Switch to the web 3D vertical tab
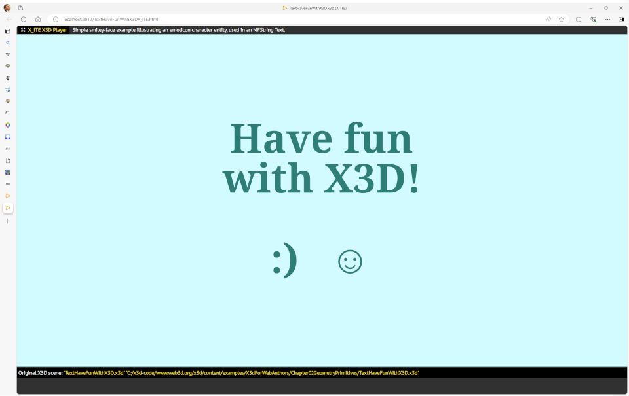Image resolution: width=629 pixels, height=396 pixels. 8,90
